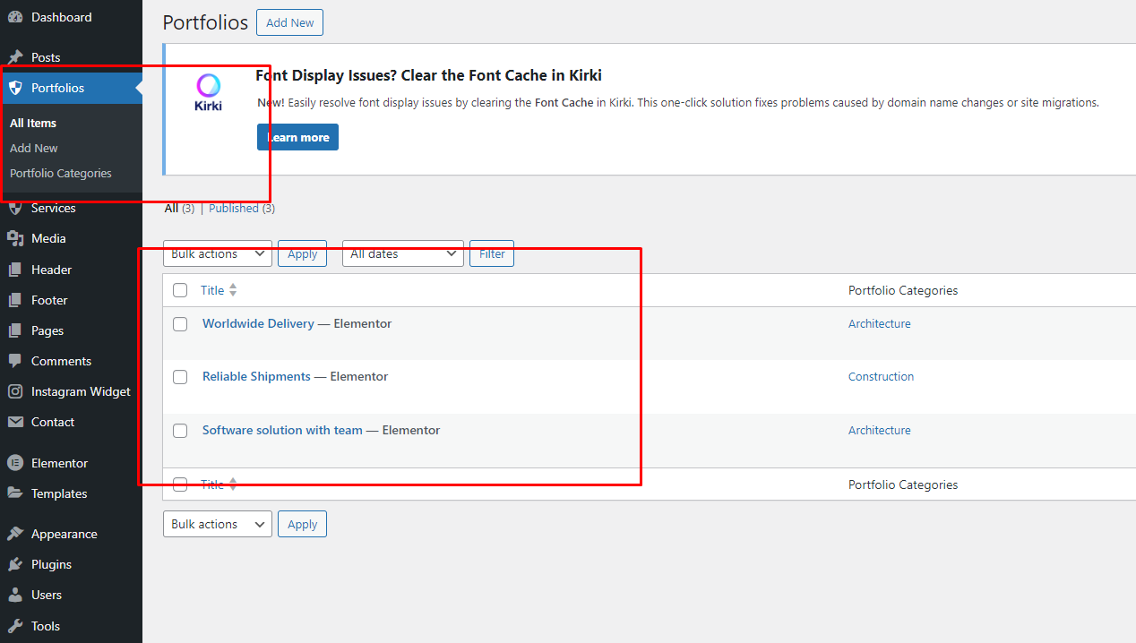The image size is (1136, 643).
Task: Click Learn more in Kirki notice
Action: pos(297,137)
